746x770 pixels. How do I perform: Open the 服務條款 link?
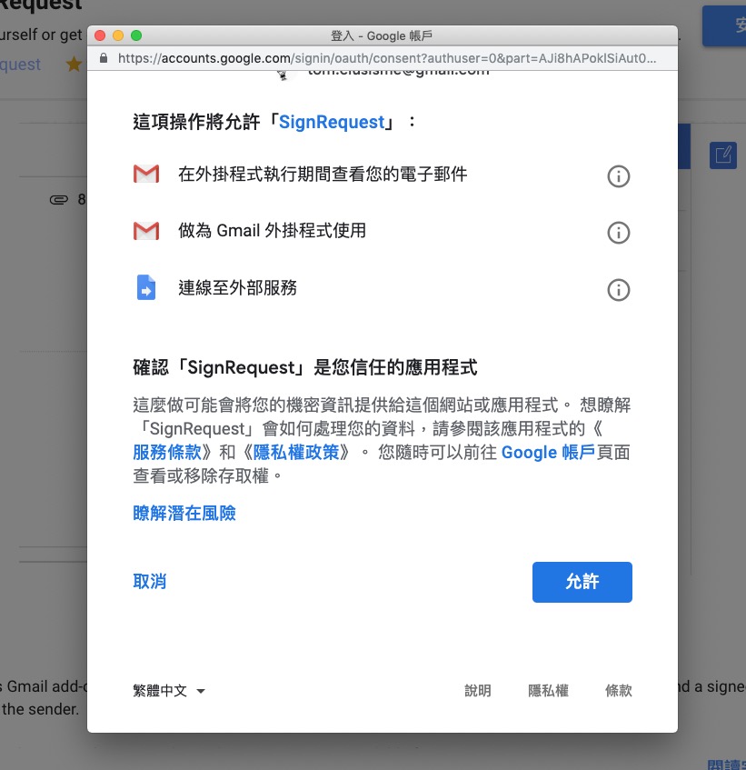point(167,453)
